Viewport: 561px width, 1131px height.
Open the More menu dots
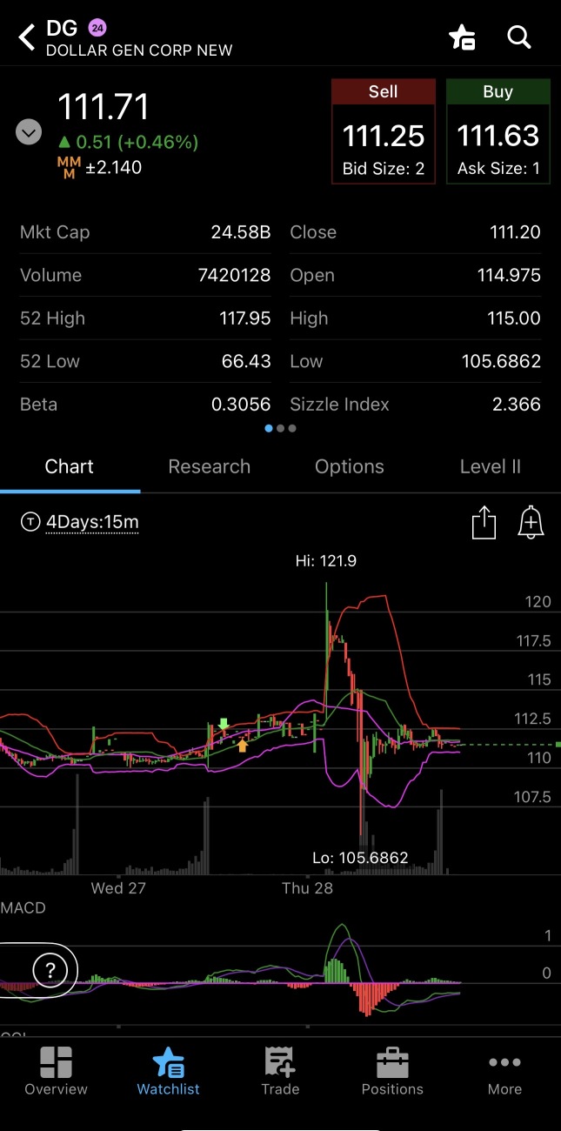pyautogui.click(x=504, y=1071)
